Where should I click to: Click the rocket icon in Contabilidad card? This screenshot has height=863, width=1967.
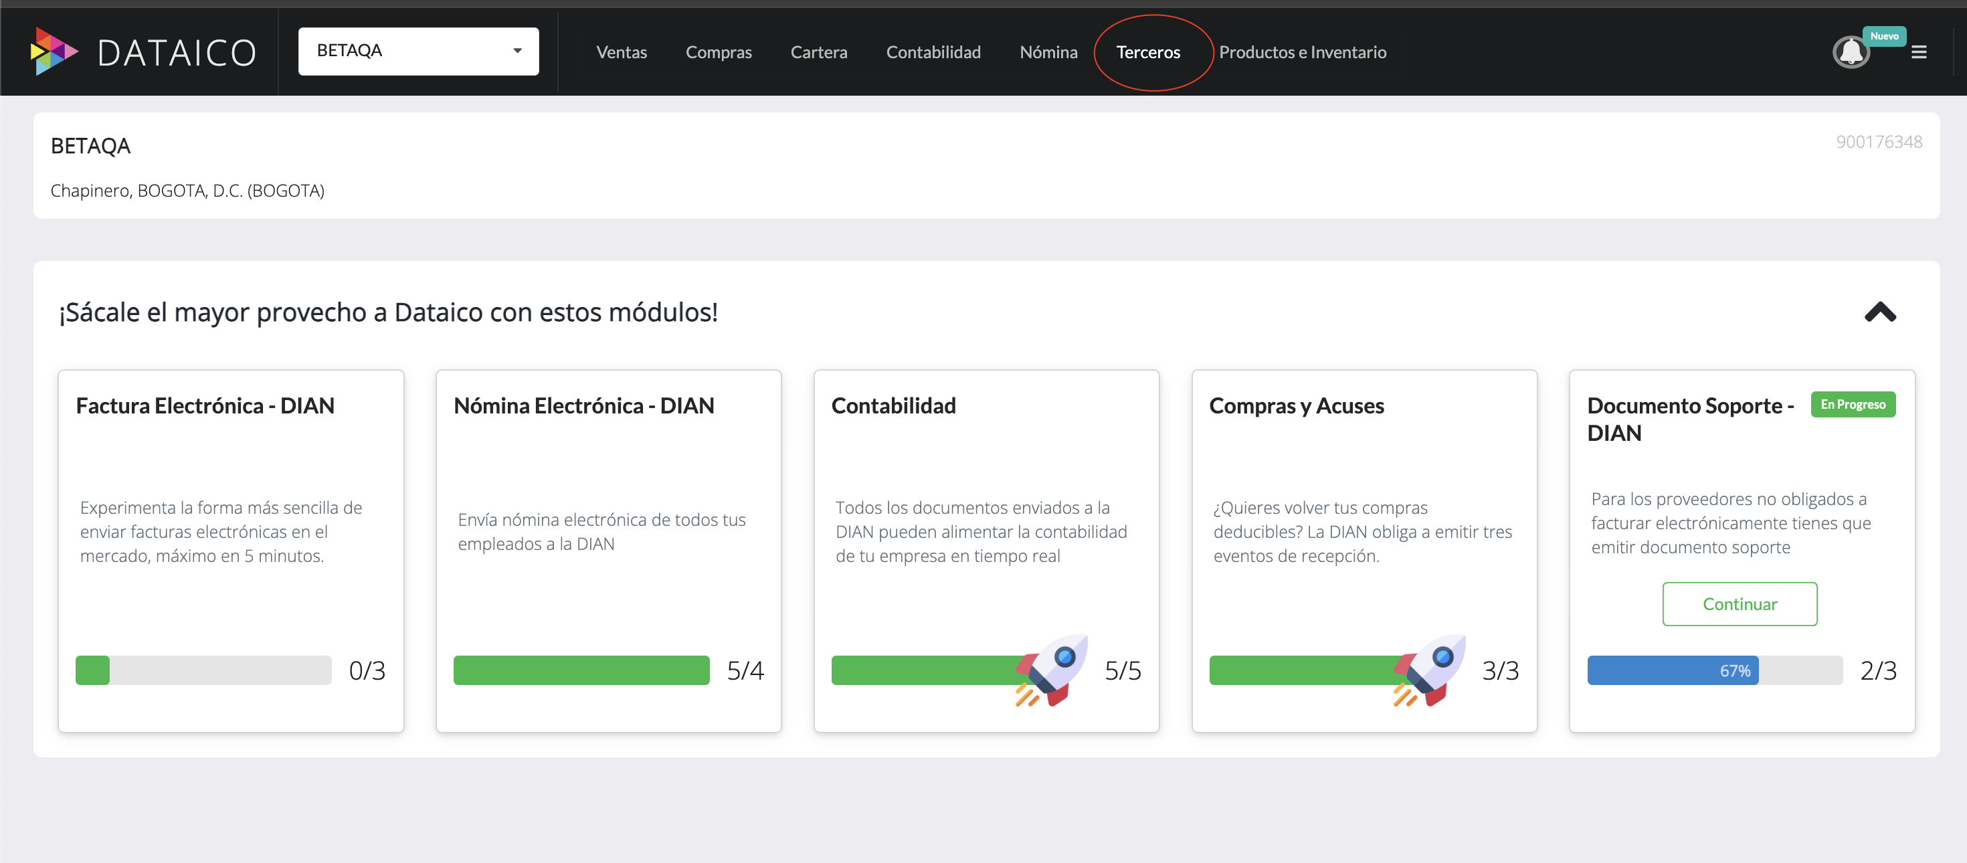[1052, 670]
